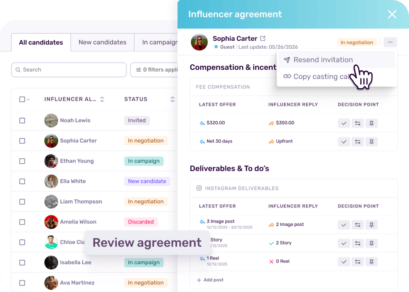Pin the Net 30 days payment term

coord(371,142)
